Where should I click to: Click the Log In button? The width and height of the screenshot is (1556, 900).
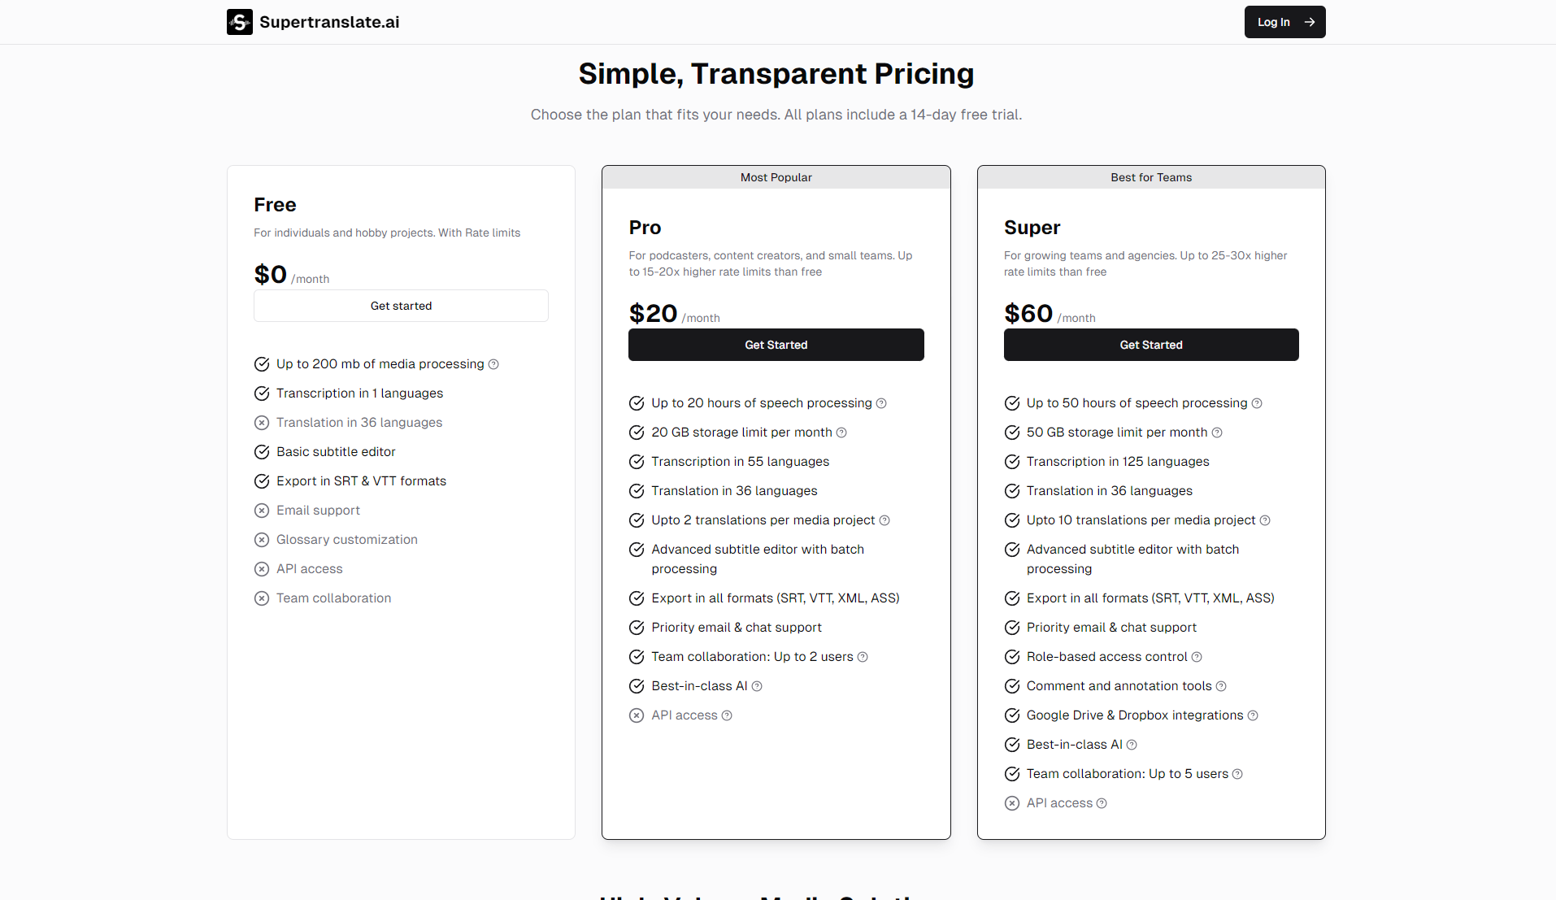[x=1284, y=22]
